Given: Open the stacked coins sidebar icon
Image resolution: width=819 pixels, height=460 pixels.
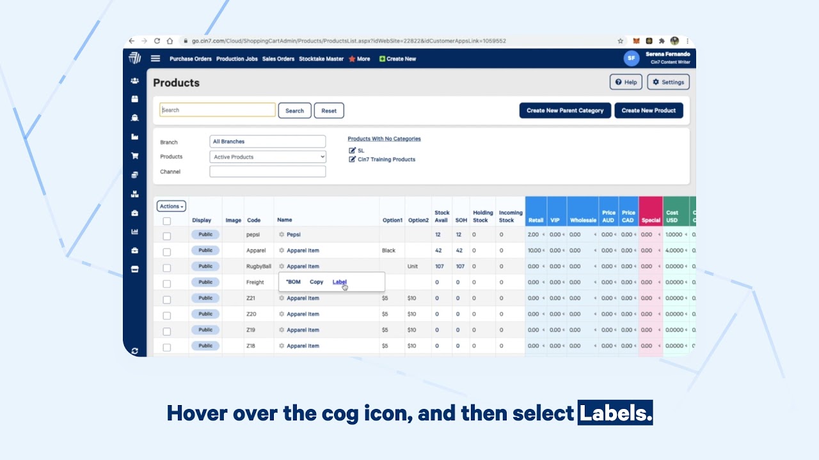Looking at the screenshot, I should coord(134,174).
